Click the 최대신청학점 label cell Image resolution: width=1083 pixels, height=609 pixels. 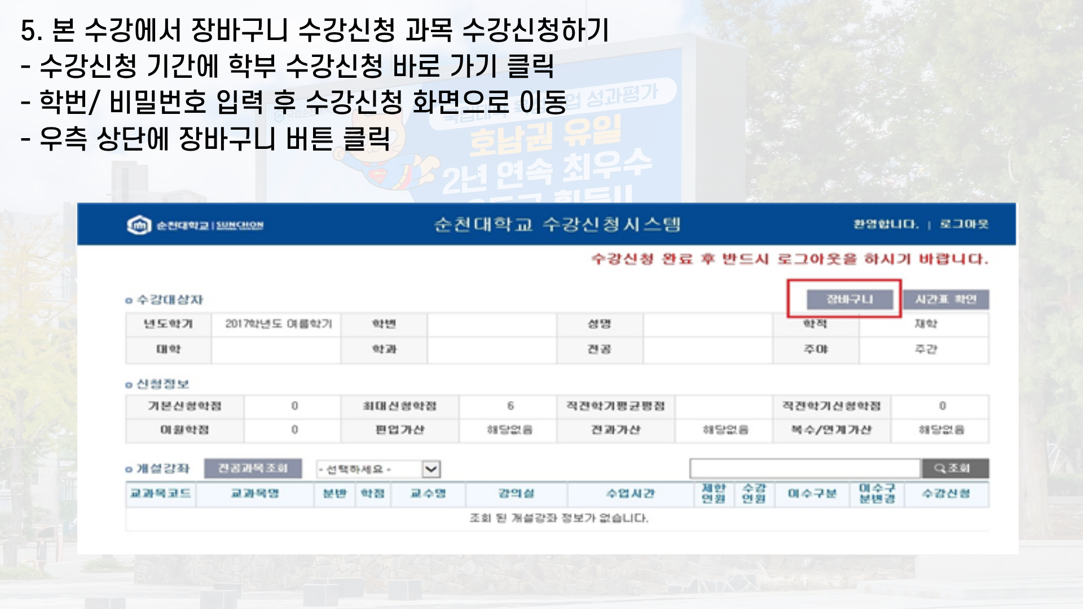pos(400,407)
